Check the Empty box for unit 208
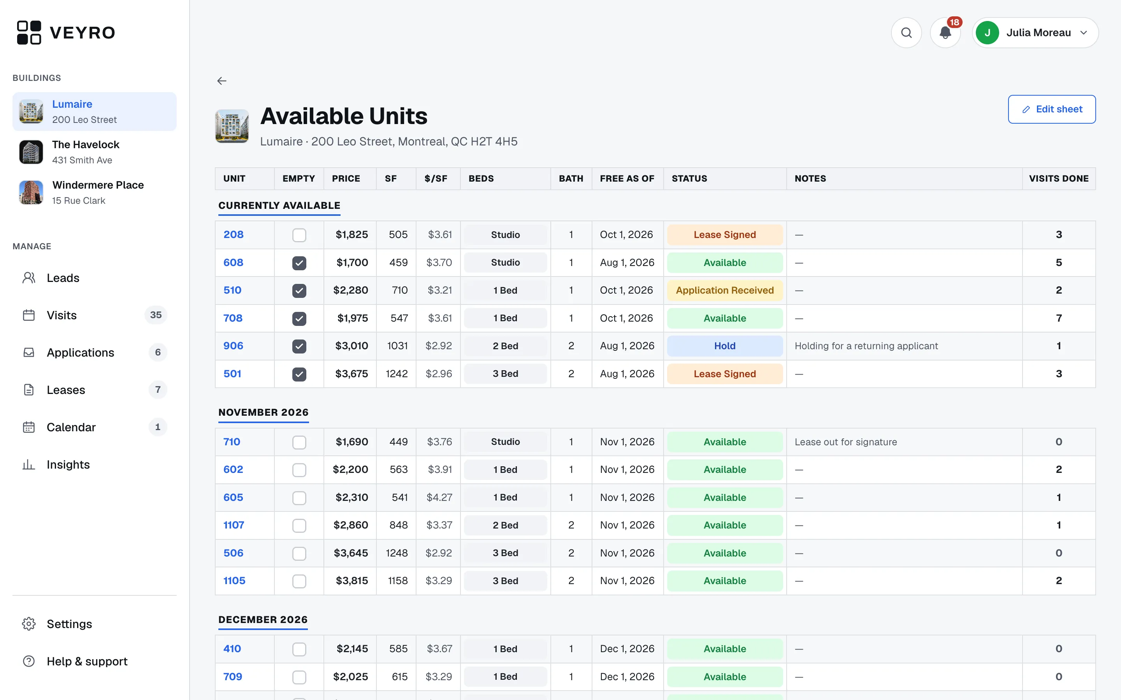Image resolution: width=1121 pixels, height=700 pixels. (299, 235)
